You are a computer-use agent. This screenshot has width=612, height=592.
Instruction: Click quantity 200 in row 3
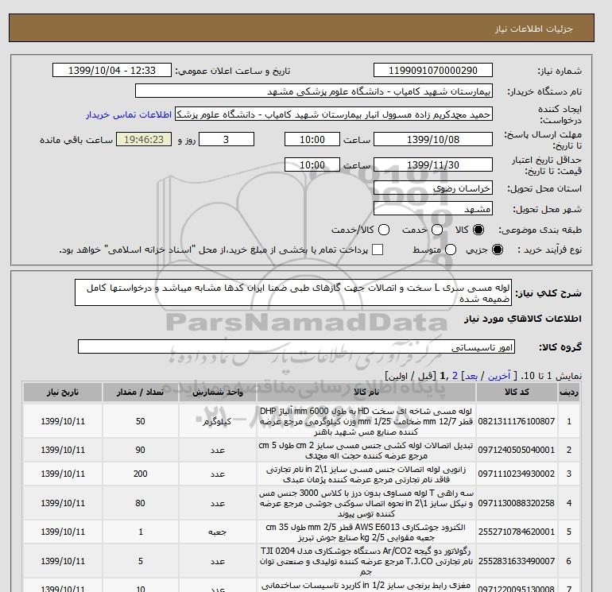141,474
